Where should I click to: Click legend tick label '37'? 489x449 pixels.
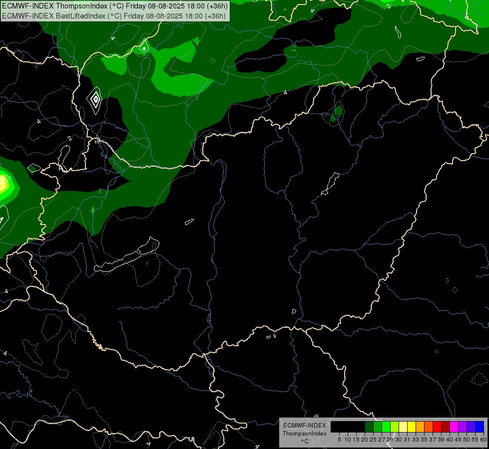coord(433,440)
